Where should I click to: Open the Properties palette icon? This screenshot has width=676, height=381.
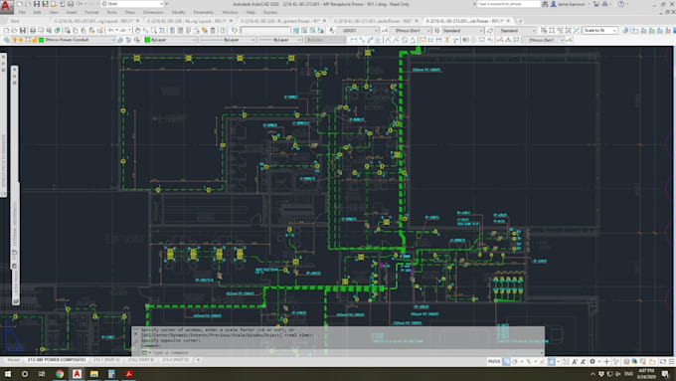click(172, 31)
